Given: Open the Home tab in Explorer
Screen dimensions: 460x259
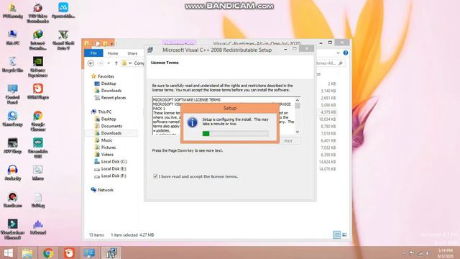Looking at the screenshot, I should (x=113, y=53).
